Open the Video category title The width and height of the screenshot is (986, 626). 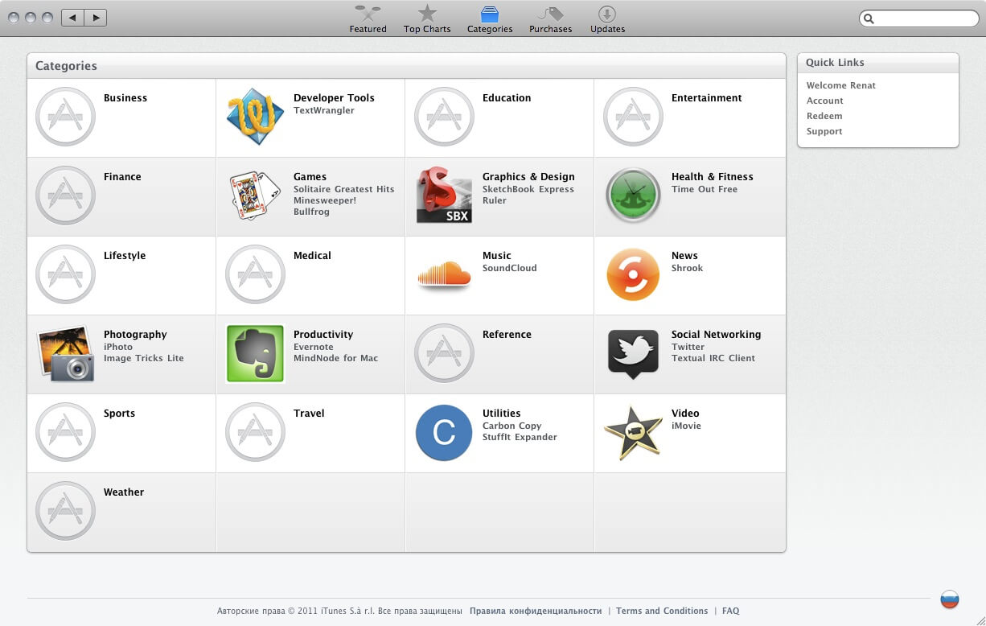point(685,413)
